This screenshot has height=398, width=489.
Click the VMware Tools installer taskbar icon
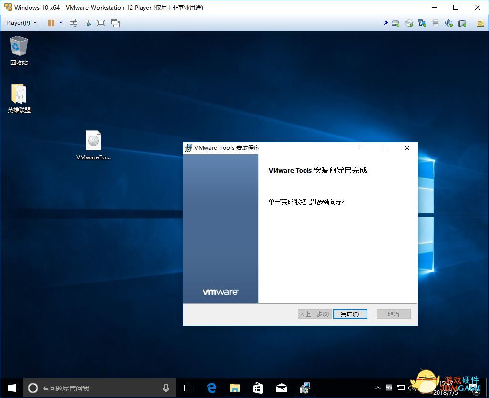305,388
